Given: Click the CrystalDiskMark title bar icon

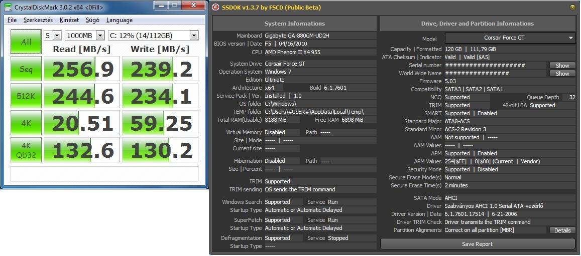Looking at the screenshot, I should pyautogui.click(x=8, y=7).
